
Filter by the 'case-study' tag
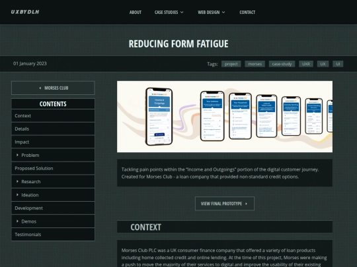coord(282,64)
